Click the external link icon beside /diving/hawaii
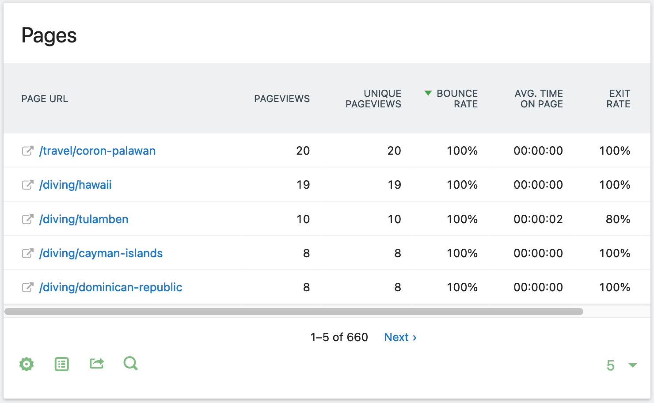The image size is (654, 403). click(x=27, y=185)
